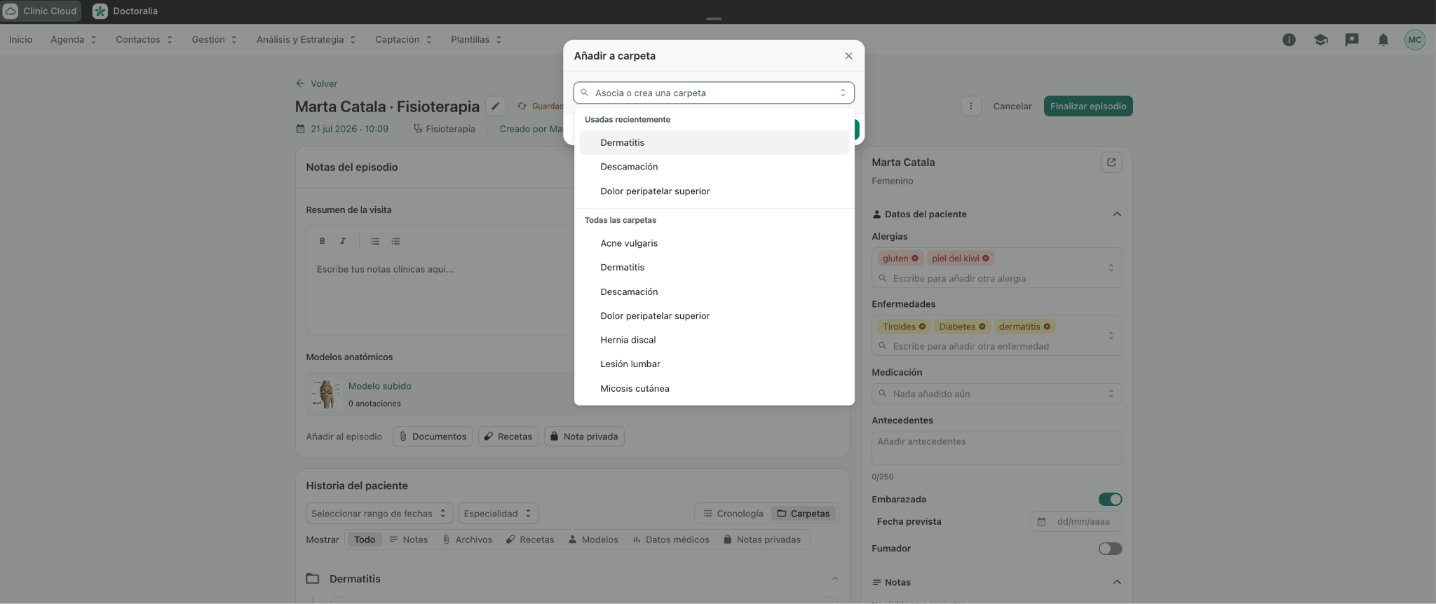
Task: Show Todo filter
Action: 365,540
